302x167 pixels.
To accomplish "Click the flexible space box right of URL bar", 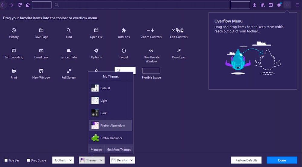I will pyautogui.click(x=240, y=5).
